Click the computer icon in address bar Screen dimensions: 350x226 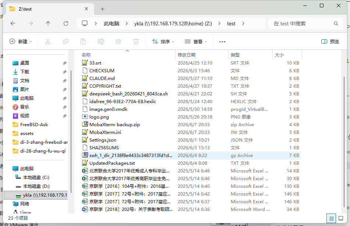pos(85,23)
